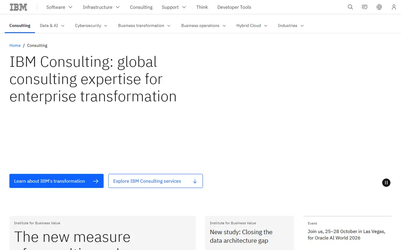This screenshot has height=250, width=401.
Task: Click Explore IBM Consulting services button
Action: 156,181
